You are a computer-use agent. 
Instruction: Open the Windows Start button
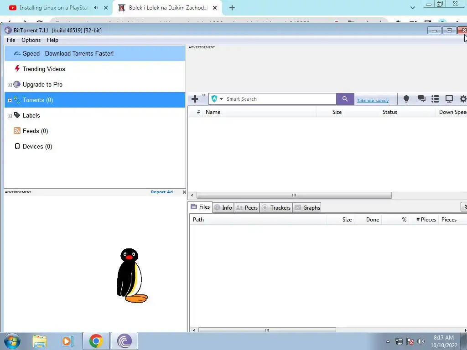pos(12,341)
